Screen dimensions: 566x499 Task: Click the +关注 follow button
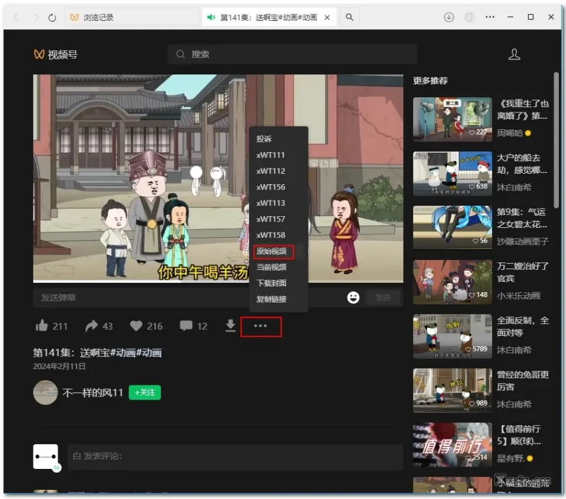point(144,393)
